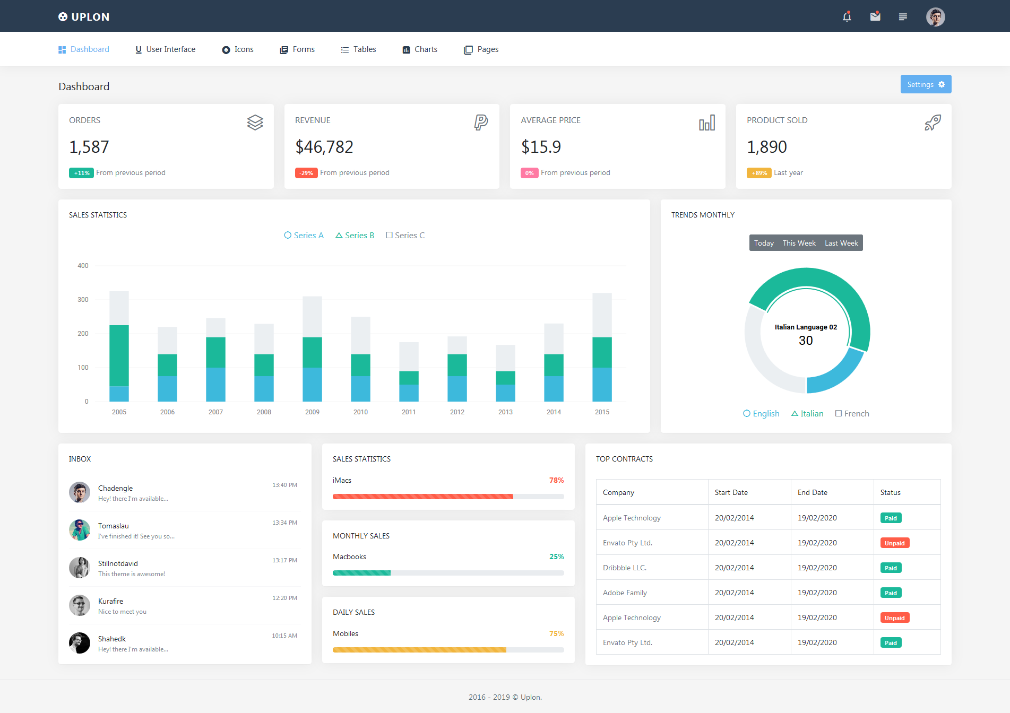Image resolution: width=1010 pixels, height=713 pixels.
Task: Select the Last Week tab
Action: point(841,243)
